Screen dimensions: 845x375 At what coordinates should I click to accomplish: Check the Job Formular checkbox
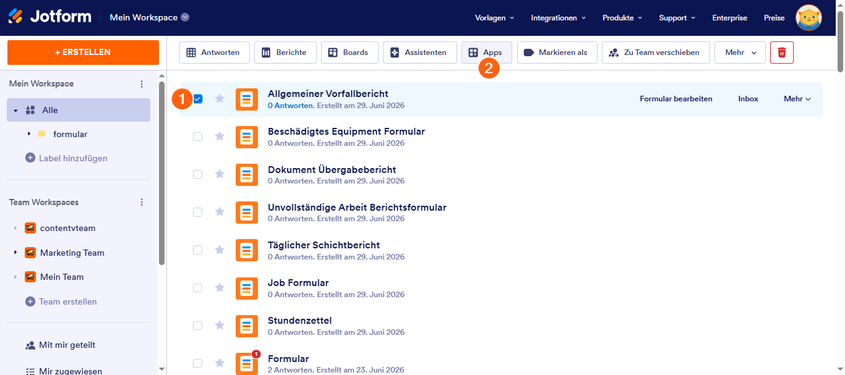198,288
